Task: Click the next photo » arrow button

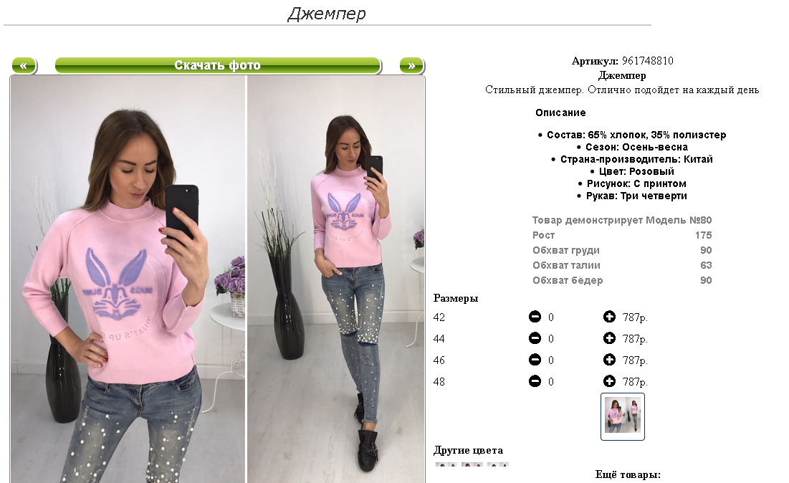Action: click(411, 65)
